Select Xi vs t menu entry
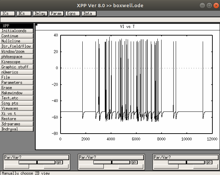The width and height of the screenshot is (220, 175). tap(17, 114)
